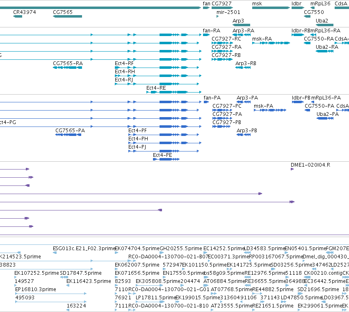The image size is (349, 312).
Task: Select the CR43974 gene label
Action: click(x=25, y=12)
